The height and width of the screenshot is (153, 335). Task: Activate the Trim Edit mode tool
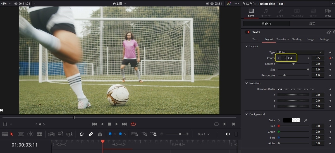coord(21,134)
